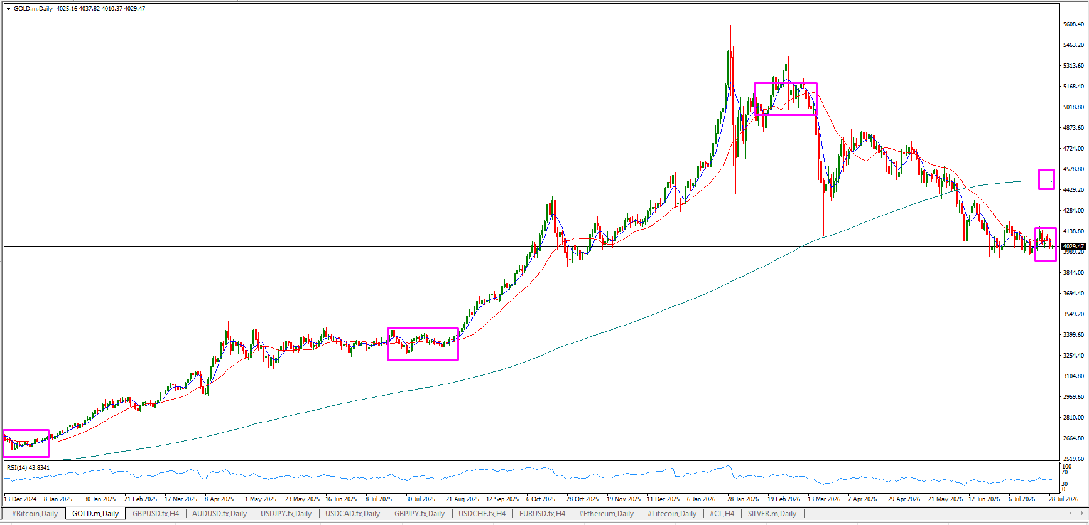Click the 2959.60 price scale value
Viewport: 1089px width, 525px height.
click(x=1073, y=397)
